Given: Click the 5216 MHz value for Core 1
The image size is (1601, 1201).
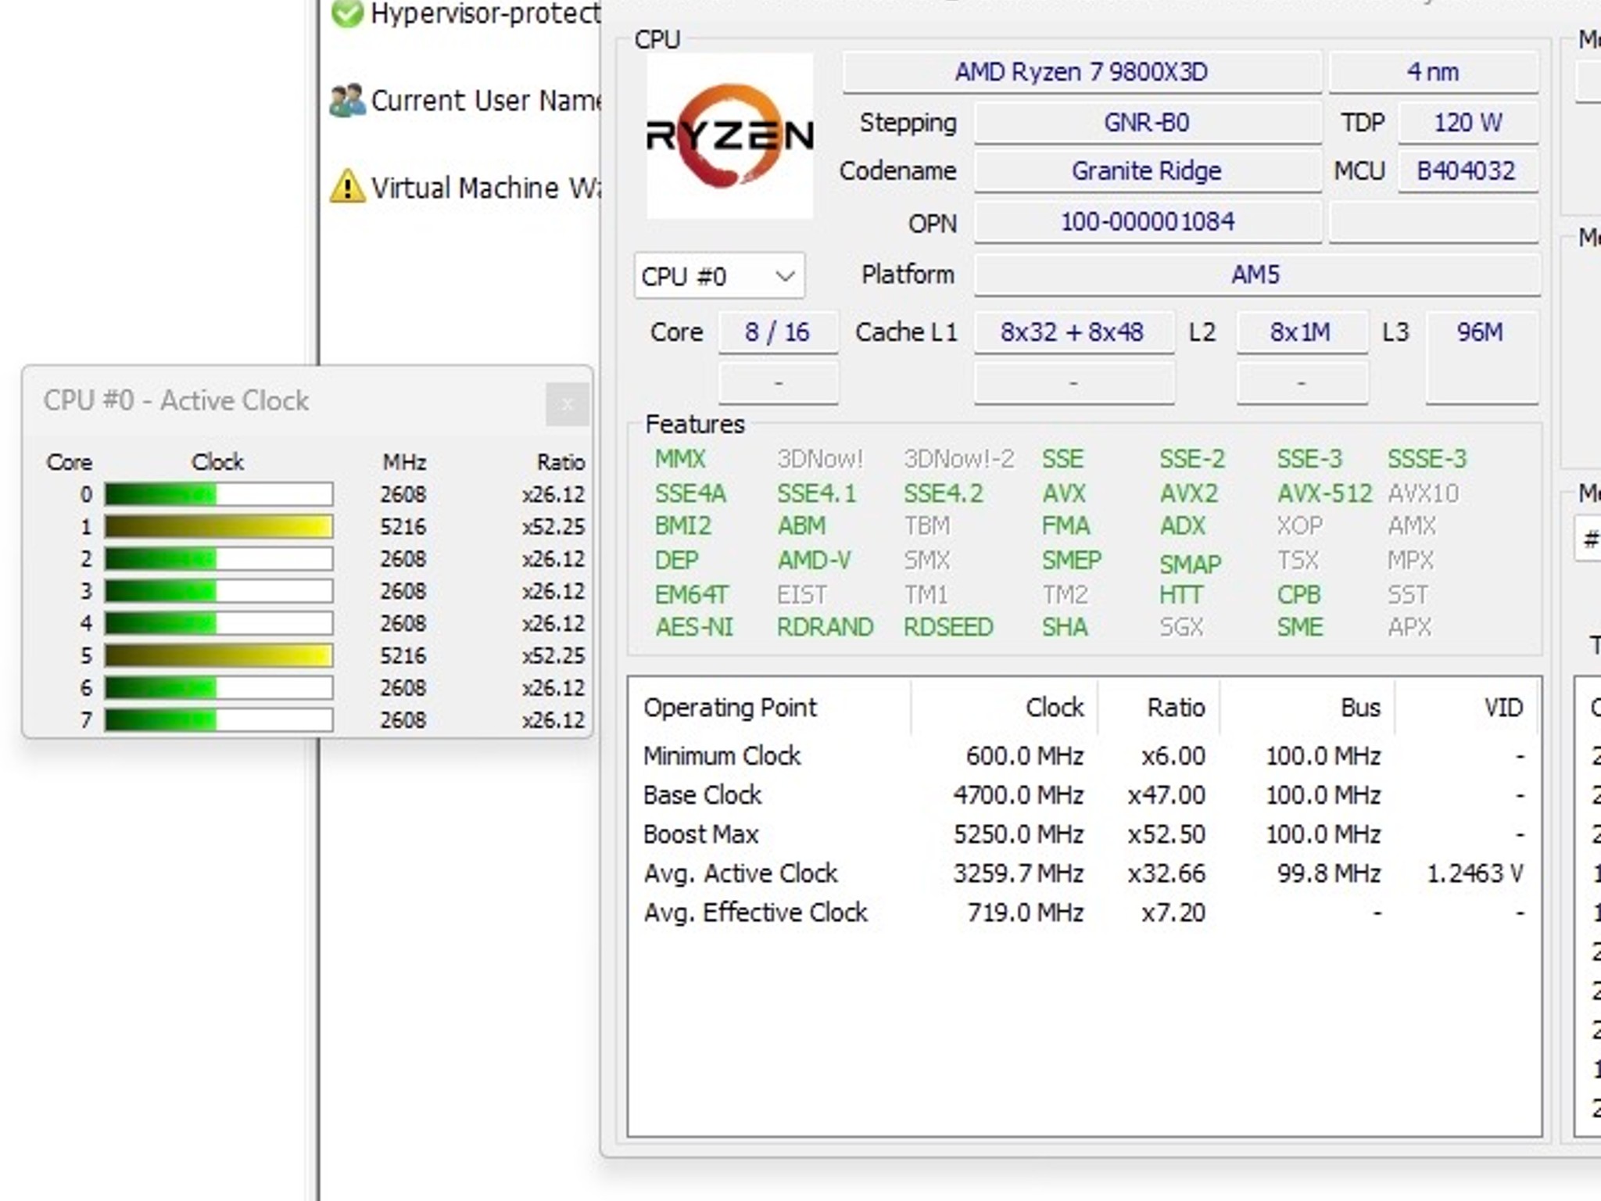Looking at the screenshot, I should 403,526.
